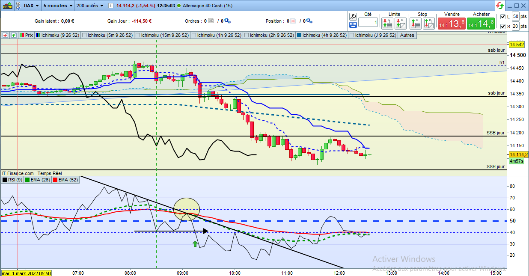Image resolution: width=529 pixels, height=276 pixels.
Task: Click the Gain latent 0,00 € value
Action: (x=68, y=21)
